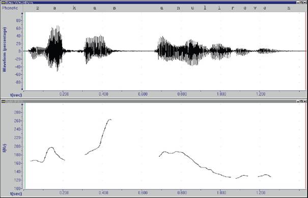Image resolution: width=308 pixels, height=198 pixels.
Task: Place cursor on waveform's loudest peak
Action: tap(58, 26)
